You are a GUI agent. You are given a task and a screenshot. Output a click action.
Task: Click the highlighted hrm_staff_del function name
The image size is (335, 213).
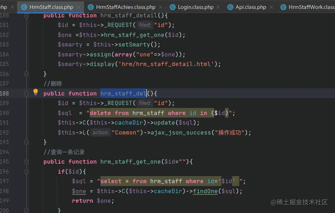click(x=124, y=93)
